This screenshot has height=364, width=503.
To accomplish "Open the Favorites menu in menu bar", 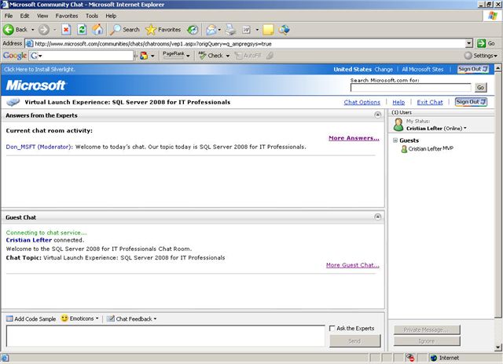I will [67, 16].
